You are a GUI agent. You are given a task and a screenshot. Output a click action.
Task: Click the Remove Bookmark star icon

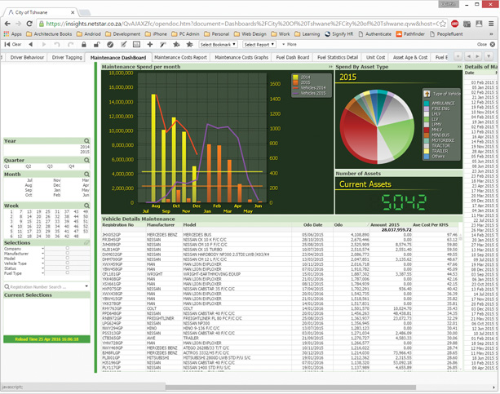coord(190,44)
